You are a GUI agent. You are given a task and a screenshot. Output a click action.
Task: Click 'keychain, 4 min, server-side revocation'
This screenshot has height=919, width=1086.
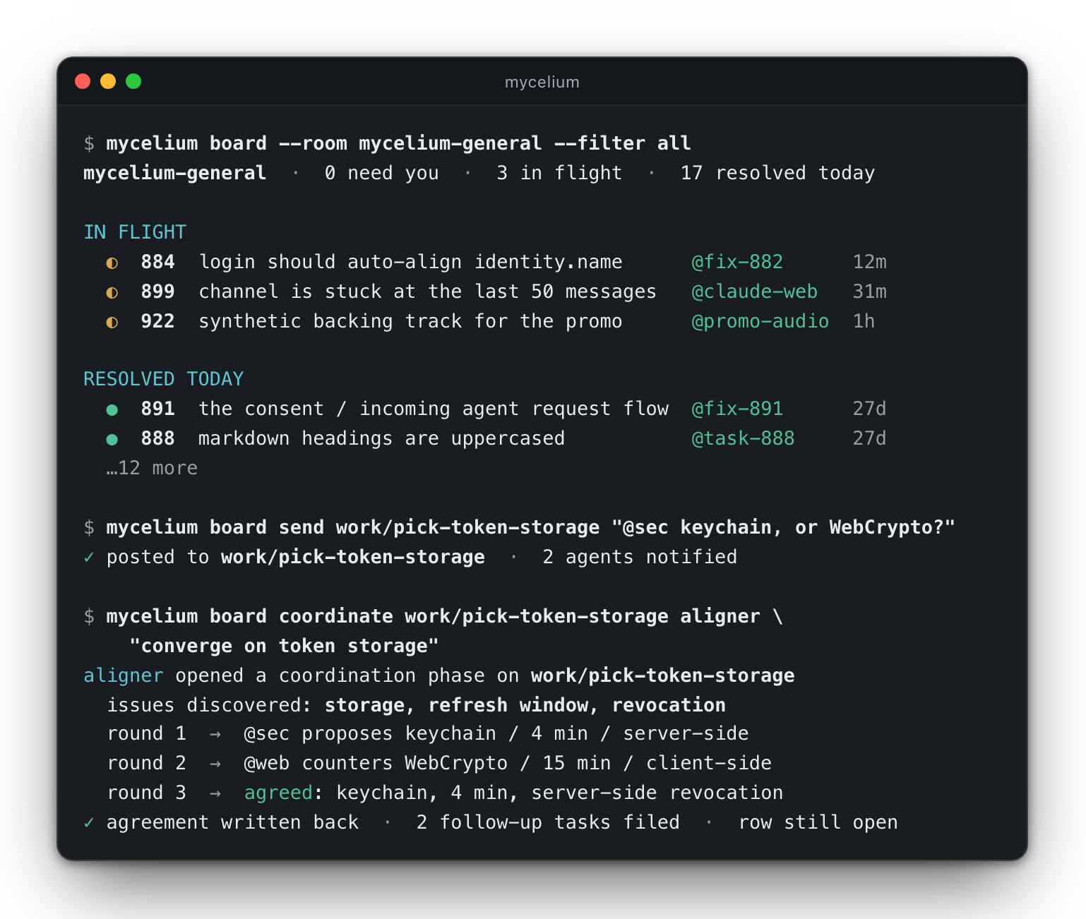tap(559, 793)
